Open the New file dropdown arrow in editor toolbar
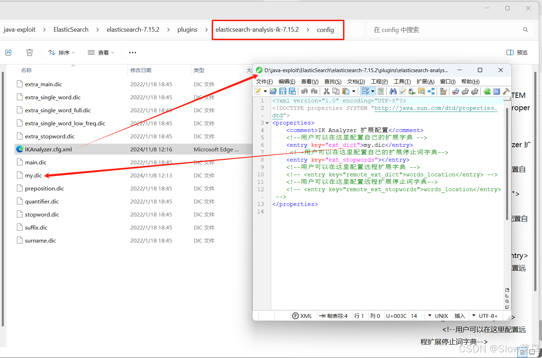This screenshot has width=542, height=358. (x=265, y=92)
